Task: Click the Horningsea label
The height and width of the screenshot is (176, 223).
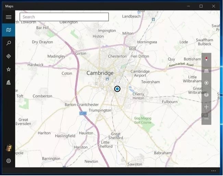Action: pos(147,42)
